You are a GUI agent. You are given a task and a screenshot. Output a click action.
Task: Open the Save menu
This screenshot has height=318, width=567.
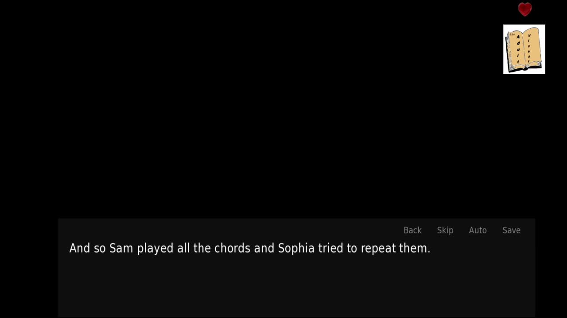pyautogui.click(x=511, y=230)
